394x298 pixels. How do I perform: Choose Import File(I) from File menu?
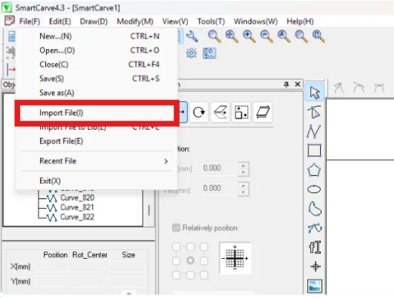[97, 113]
